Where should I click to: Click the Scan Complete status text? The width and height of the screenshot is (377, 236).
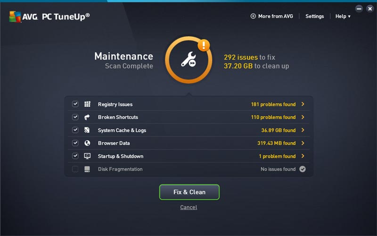click(129, 66)
